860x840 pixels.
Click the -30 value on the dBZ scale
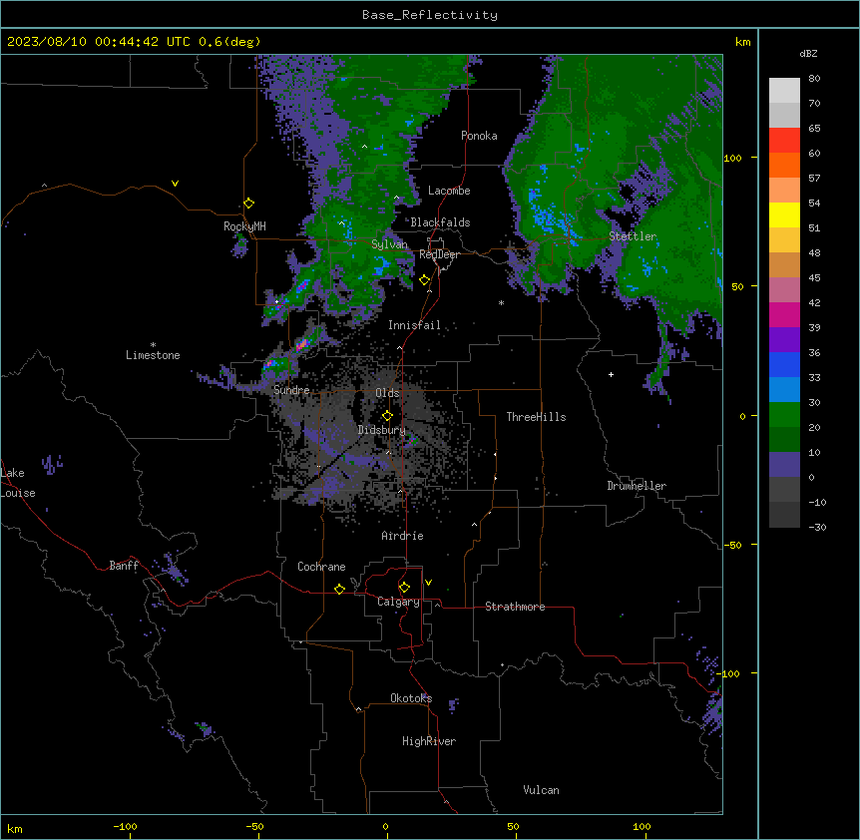coord(817,528)
